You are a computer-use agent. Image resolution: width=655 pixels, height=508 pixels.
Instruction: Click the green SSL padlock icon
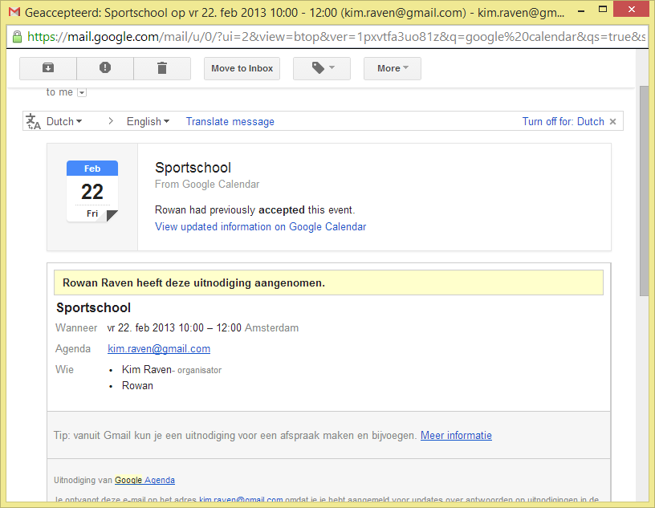(17, 37)
